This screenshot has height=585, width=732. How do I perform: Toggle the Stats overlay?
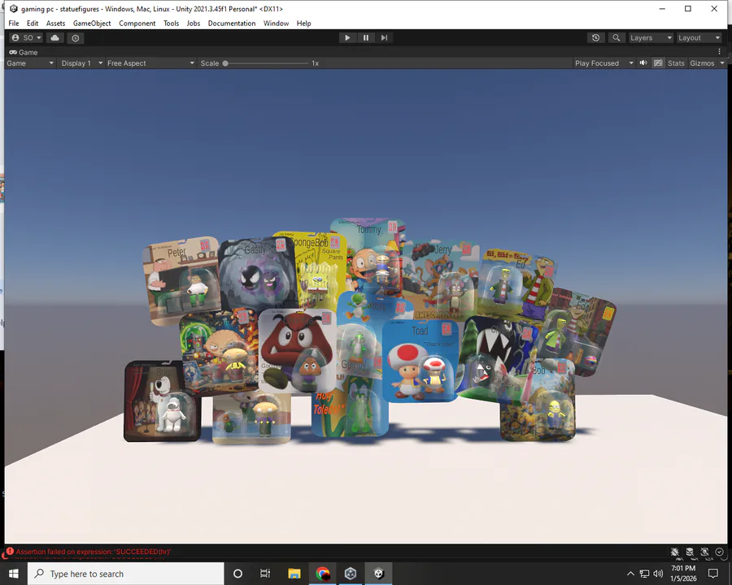(x=676, y=63)
